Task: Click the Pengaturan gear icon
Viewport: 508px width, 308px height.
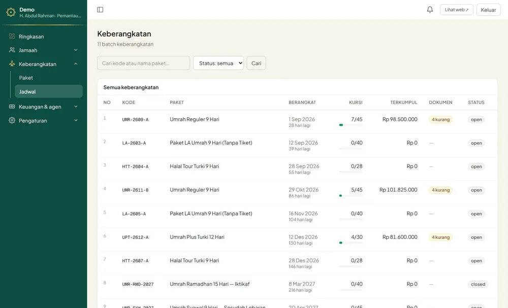Action: click(x=12, y=120)
